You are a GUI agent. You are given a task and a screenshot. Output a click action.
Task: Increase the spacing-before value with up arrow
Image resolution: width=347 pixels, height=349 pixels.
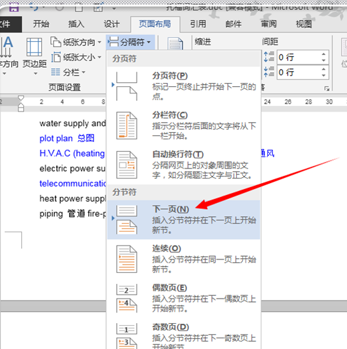point(323,54)
